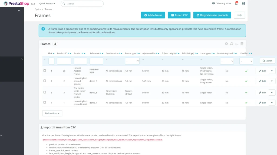Screen dimensions: 277x155
Task: Click the FRM-HAV-5218 reference cell
Action: [94, 71]
